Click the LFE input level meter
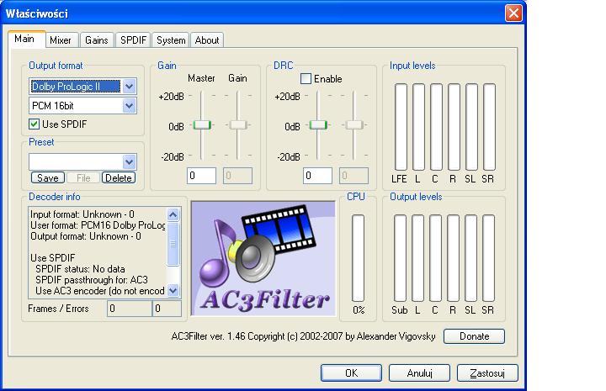 [401, 127]
